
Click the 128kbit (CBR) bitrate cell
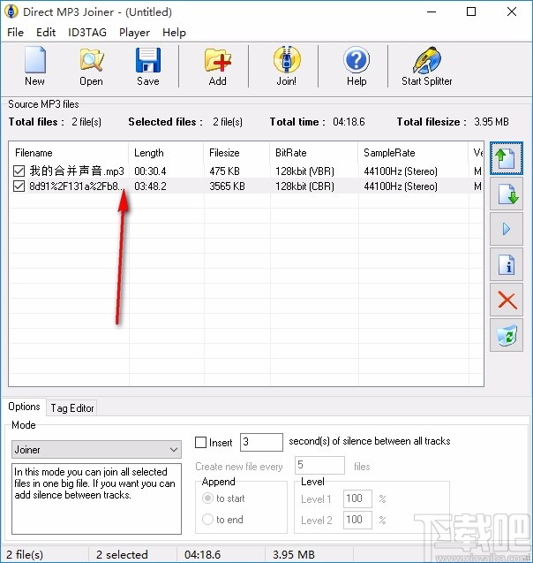point(304,186)
